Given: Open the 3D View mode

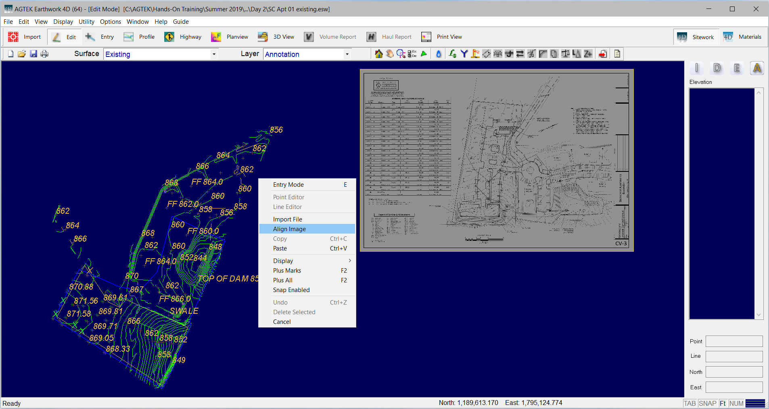Looking at the screenshot, I should tap(276, 37).
